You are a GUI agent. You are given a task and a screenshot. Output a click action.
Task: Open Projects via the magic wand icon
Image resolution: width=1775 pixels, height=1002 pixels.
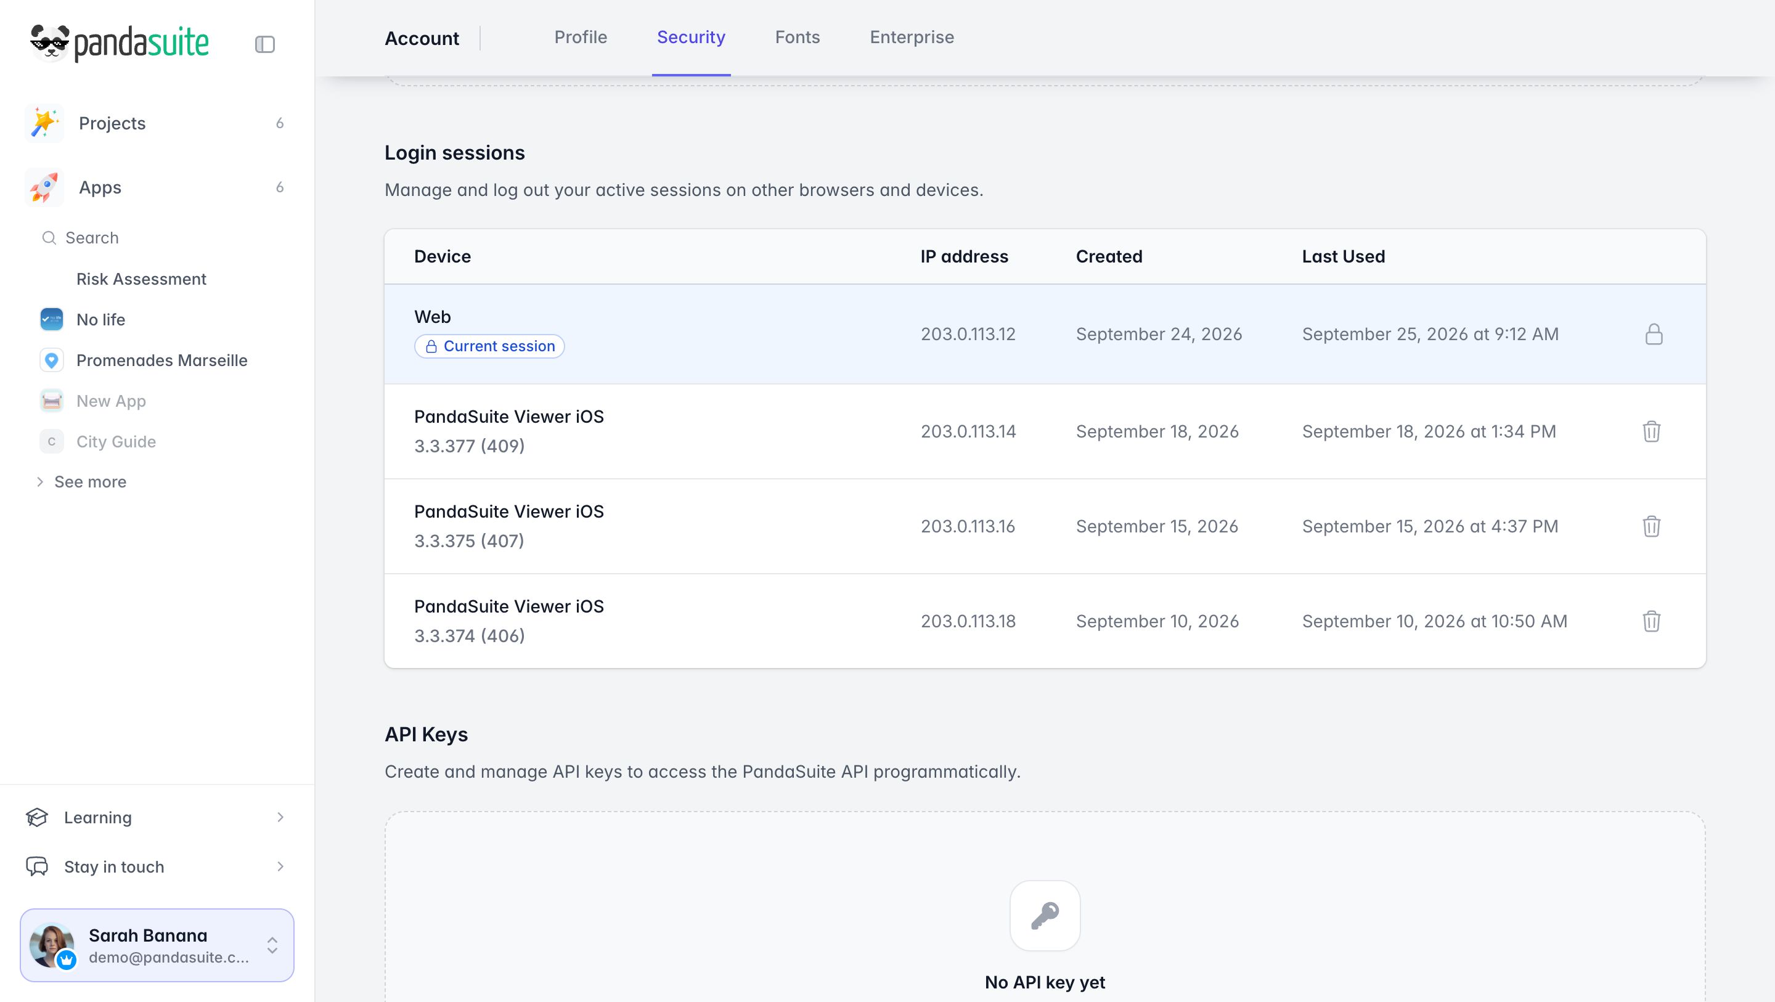click(x=45, y=123)
